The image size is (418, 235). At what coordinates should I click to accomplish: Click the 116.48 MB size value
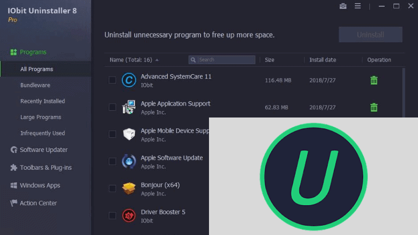[278, 80]
